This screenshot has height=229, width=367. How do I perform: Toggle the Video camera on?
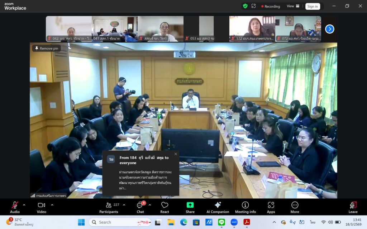pyautogui.click(x=41, y=207)
